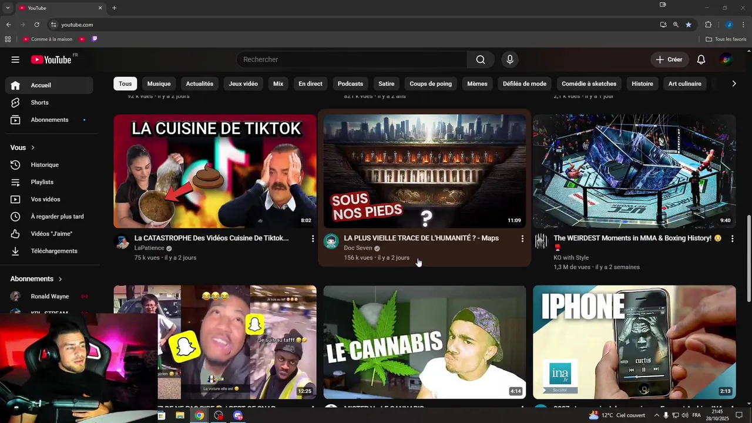Select the Comédie à sketches chip
Image resolution: width=752 pixels, height=423 pixels.
click(589, 83)
